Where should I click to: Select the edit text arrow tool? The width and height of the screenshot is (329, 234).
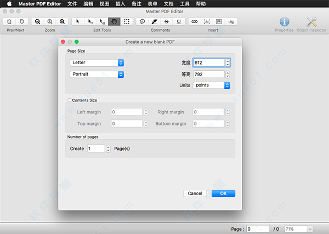coord(90,21)
